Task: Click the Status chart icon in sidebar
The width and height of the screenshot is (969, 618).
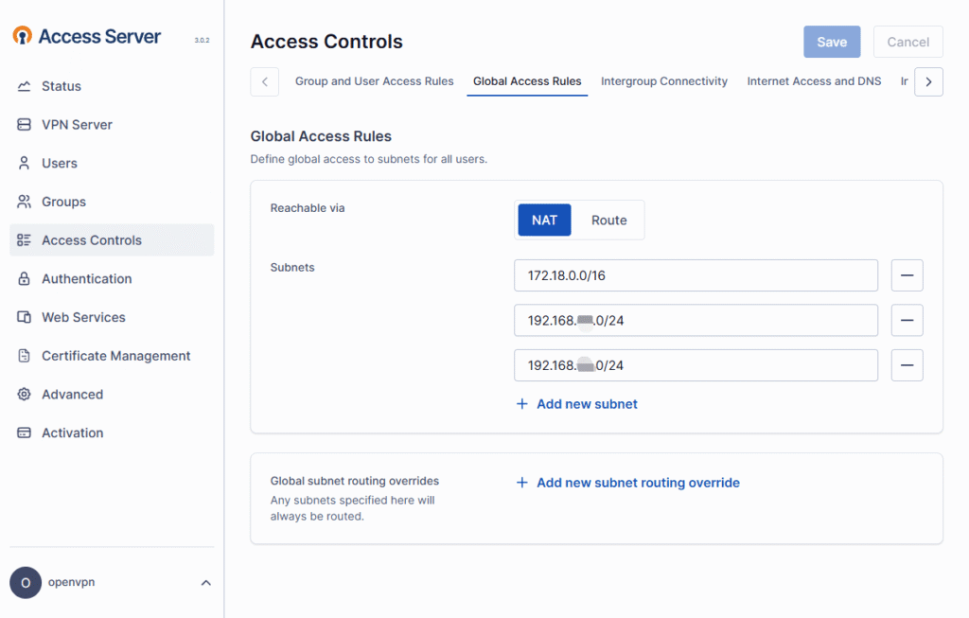Action: [25, 86]
